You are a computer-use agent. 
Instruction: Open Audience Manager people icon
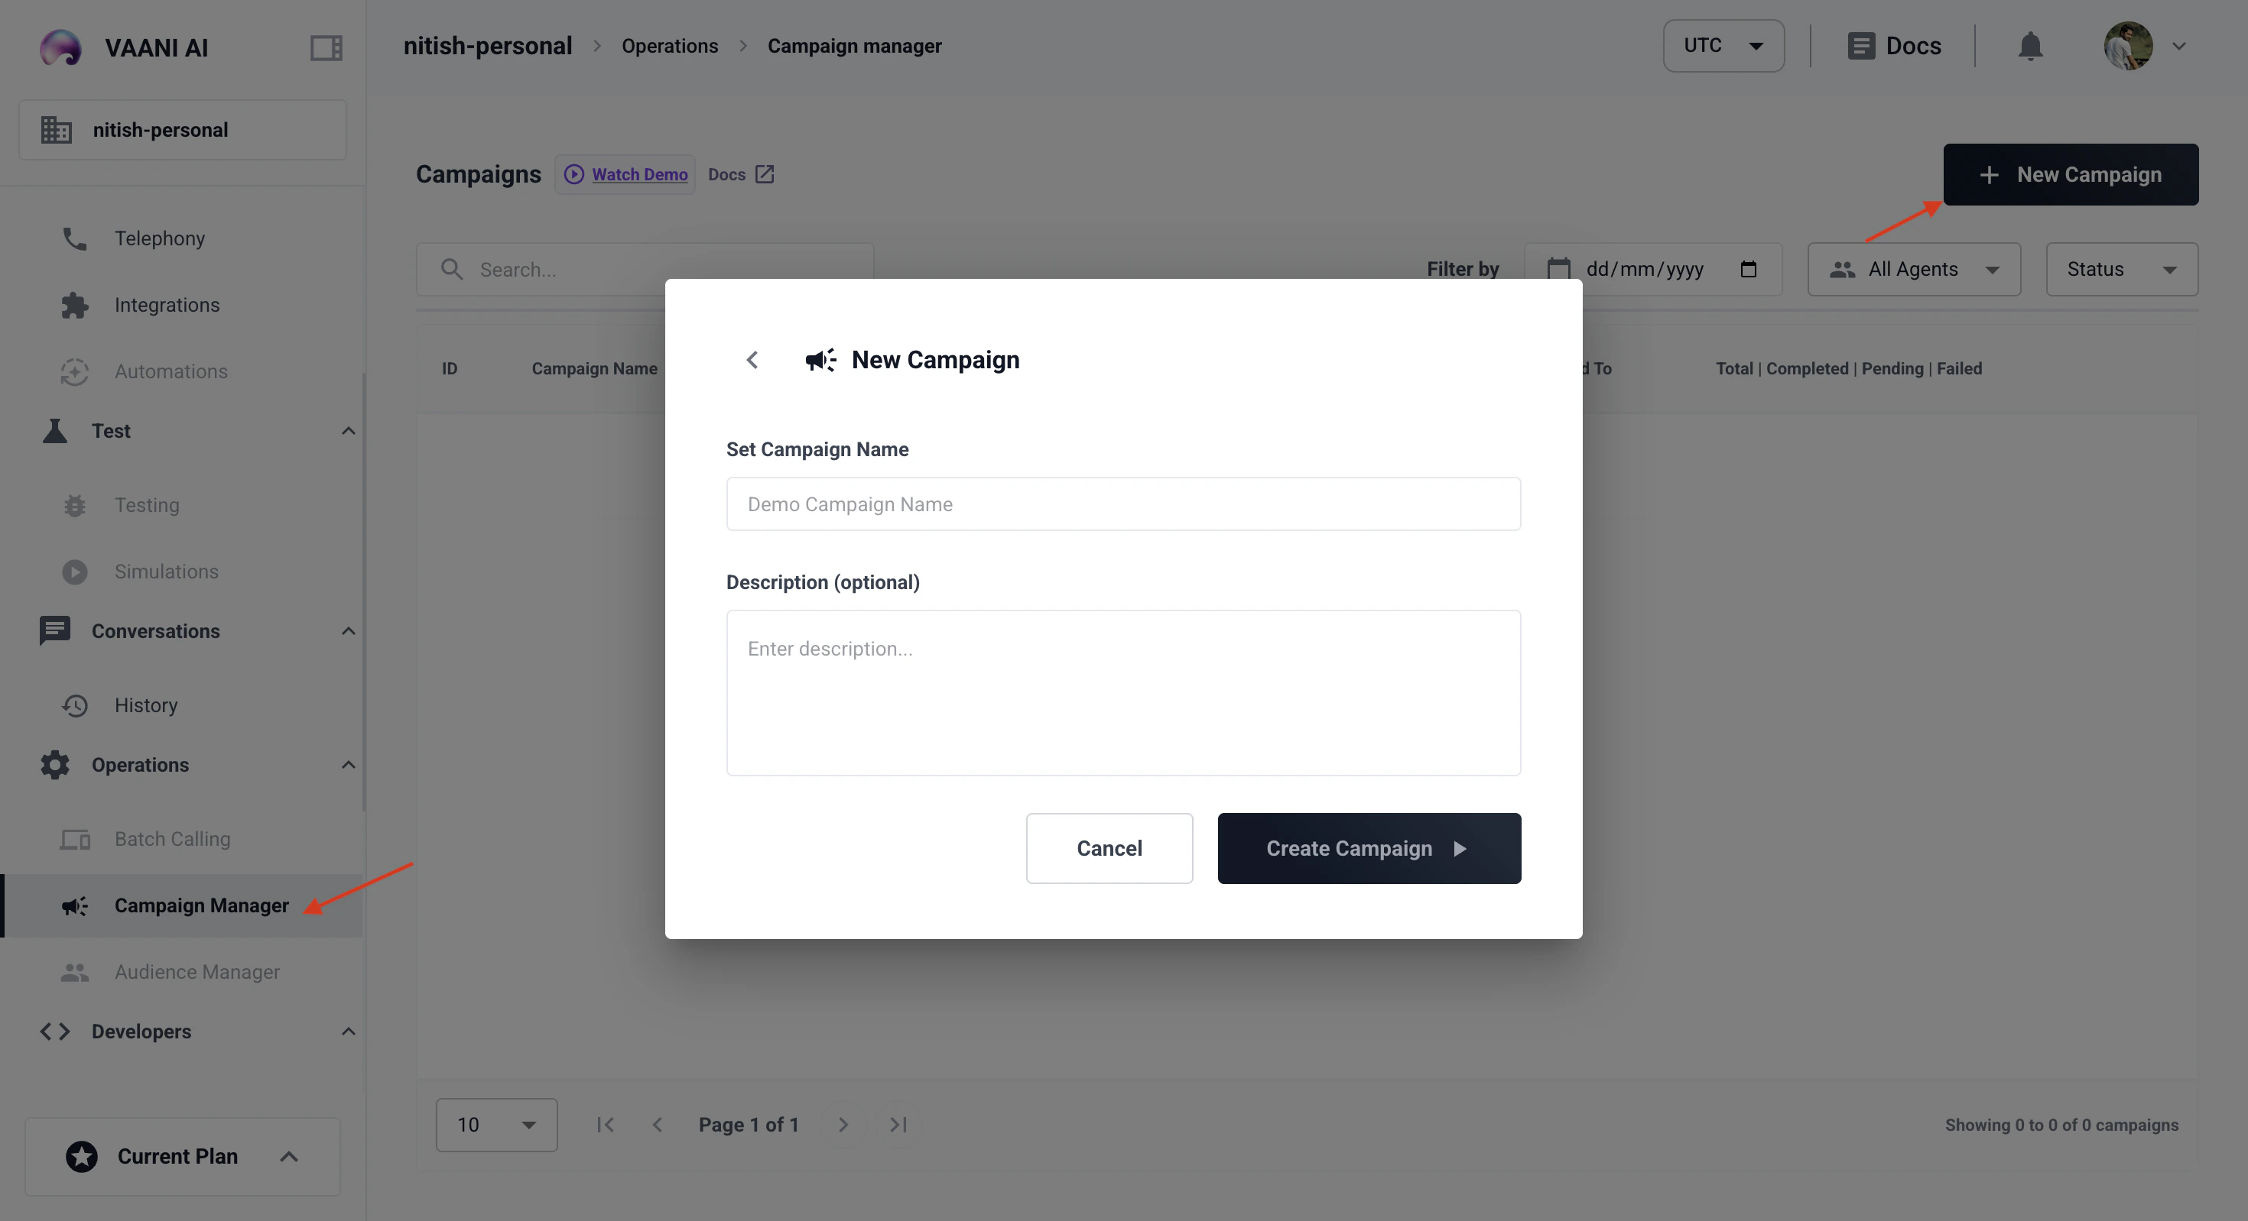74,972
